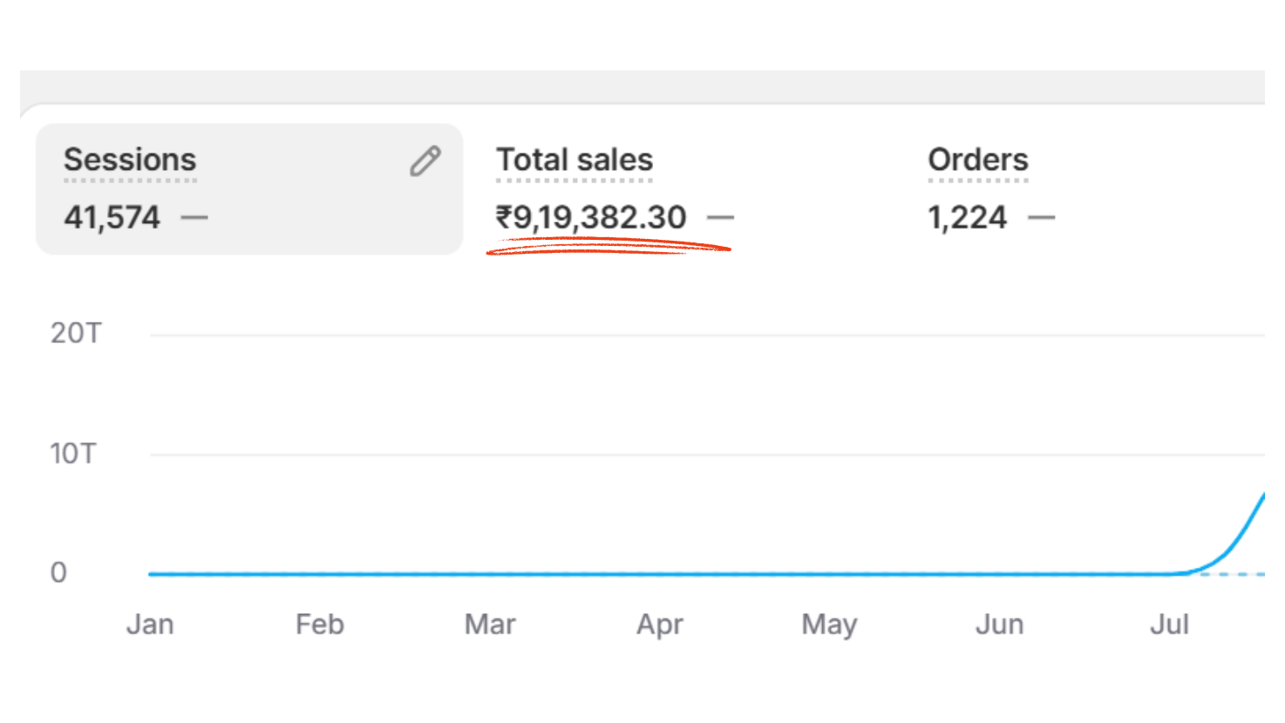Select the Sessions metric card

coord(248,189)
